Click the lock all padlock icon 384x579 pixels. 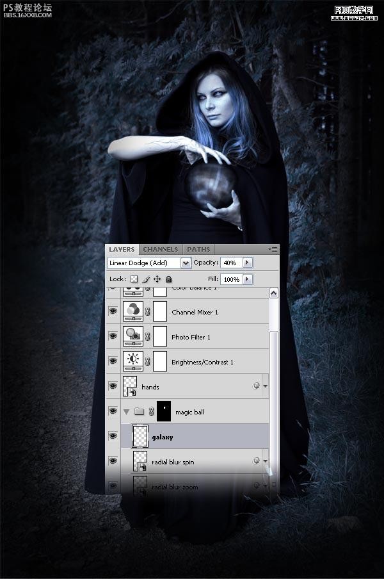click(x=168, y=279)
